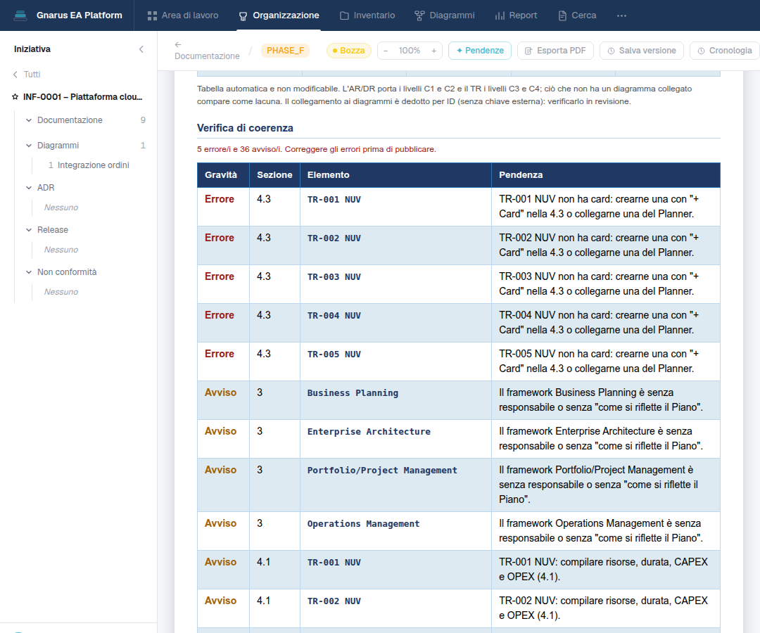760x633 pixels.
Task: Click the PHASE_F breadcrumb tag
Action: [x=286, y=51]
